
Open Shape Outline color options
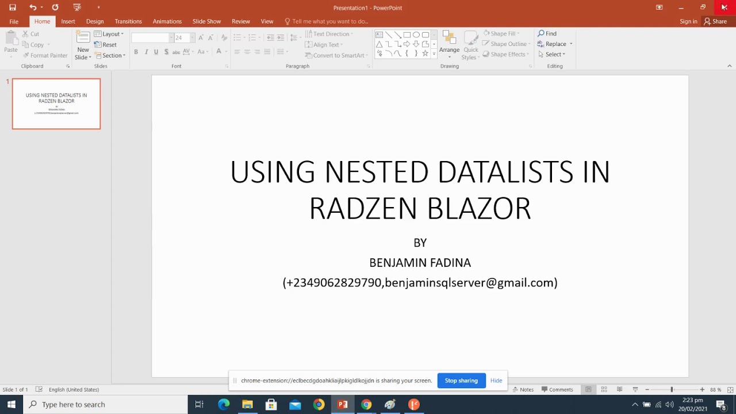point(505,44)
